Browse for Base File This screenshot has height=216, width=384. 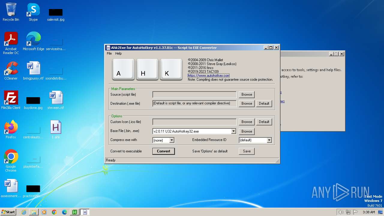click(x=247, y=131)
